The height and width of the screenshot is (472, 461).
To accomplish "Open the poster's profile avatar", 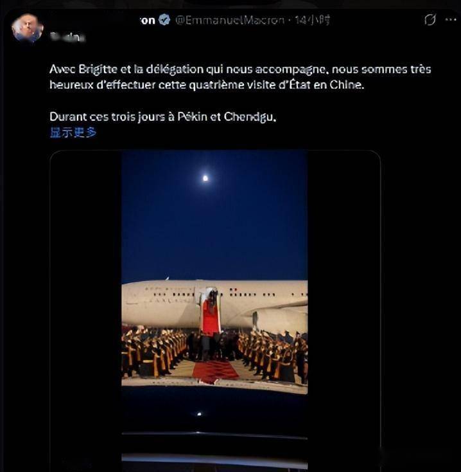I will click(x=27, y=28).
